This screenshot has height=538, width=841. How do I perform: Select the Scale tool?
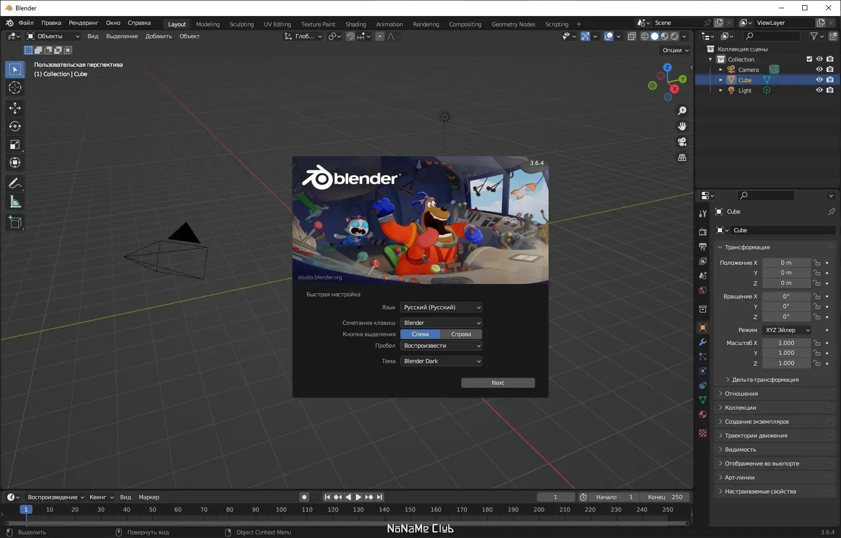[x=14, y=145]
